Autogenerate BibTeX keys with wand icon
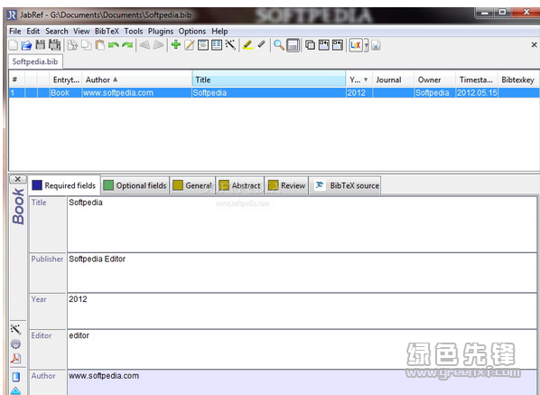This screenshot has width=540, height=395. click(230, 45)
